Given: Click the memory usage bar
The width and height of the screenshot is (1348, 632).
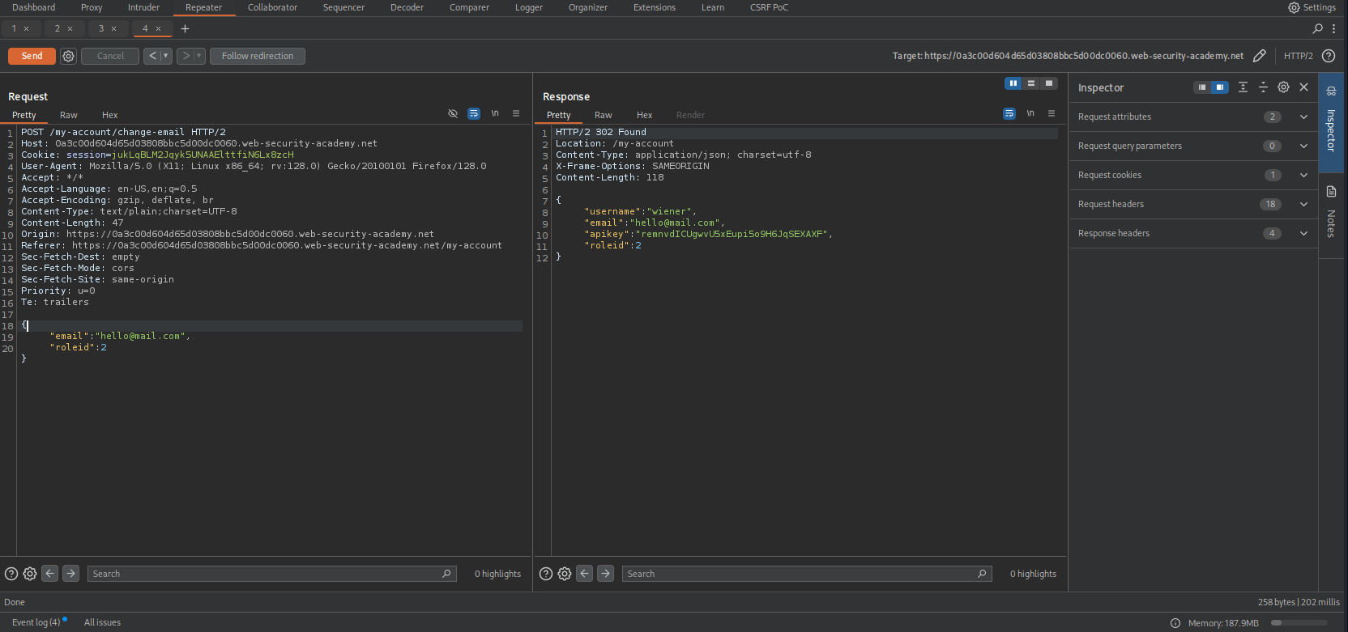Looking at the screenshot, I should coord(1299,623).
